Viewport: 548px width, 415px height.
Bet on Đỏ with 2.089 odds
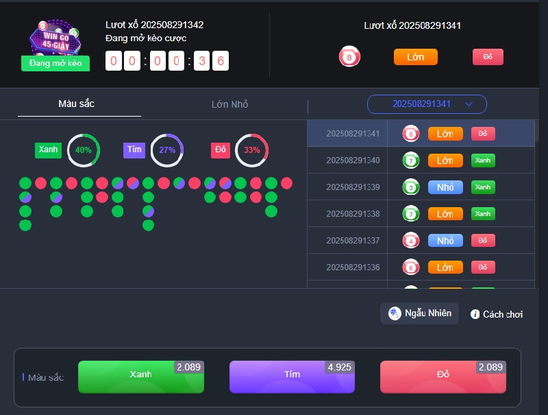click(x=443, y=377)
